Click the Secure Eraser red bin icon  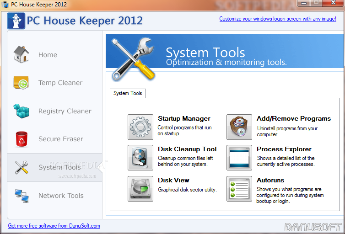pyautogui.click(x=22, y=139)
